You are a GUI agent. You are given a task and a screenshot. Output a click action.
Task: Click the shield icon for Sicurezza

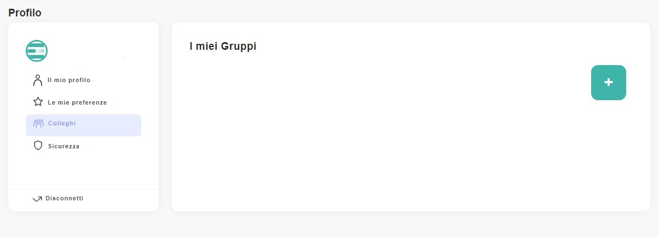coord(38,146)
